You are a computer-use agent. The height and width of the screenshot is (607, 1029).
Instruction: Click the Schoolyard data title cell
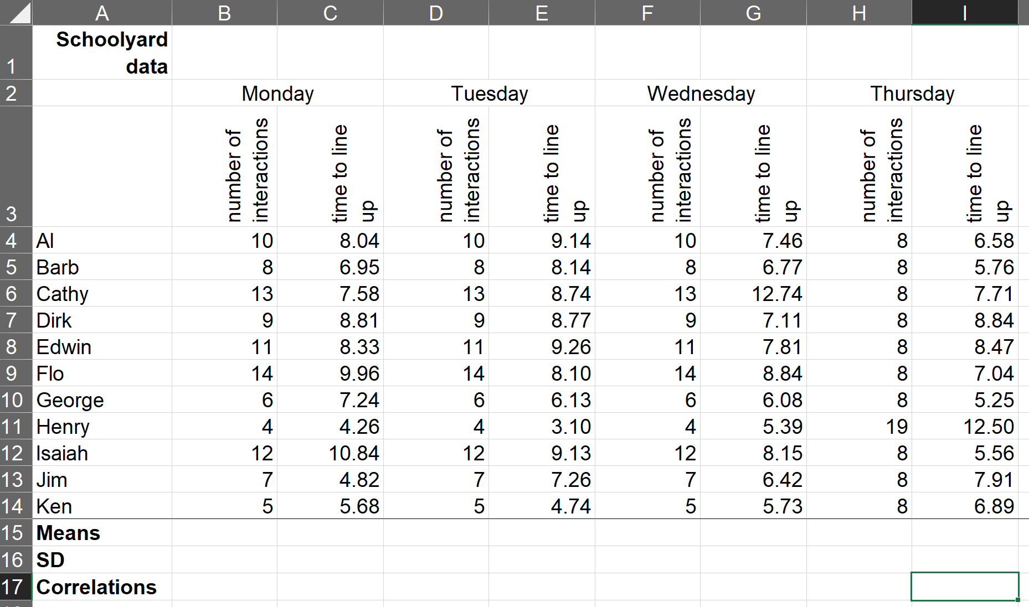click(x=102, y=53)
